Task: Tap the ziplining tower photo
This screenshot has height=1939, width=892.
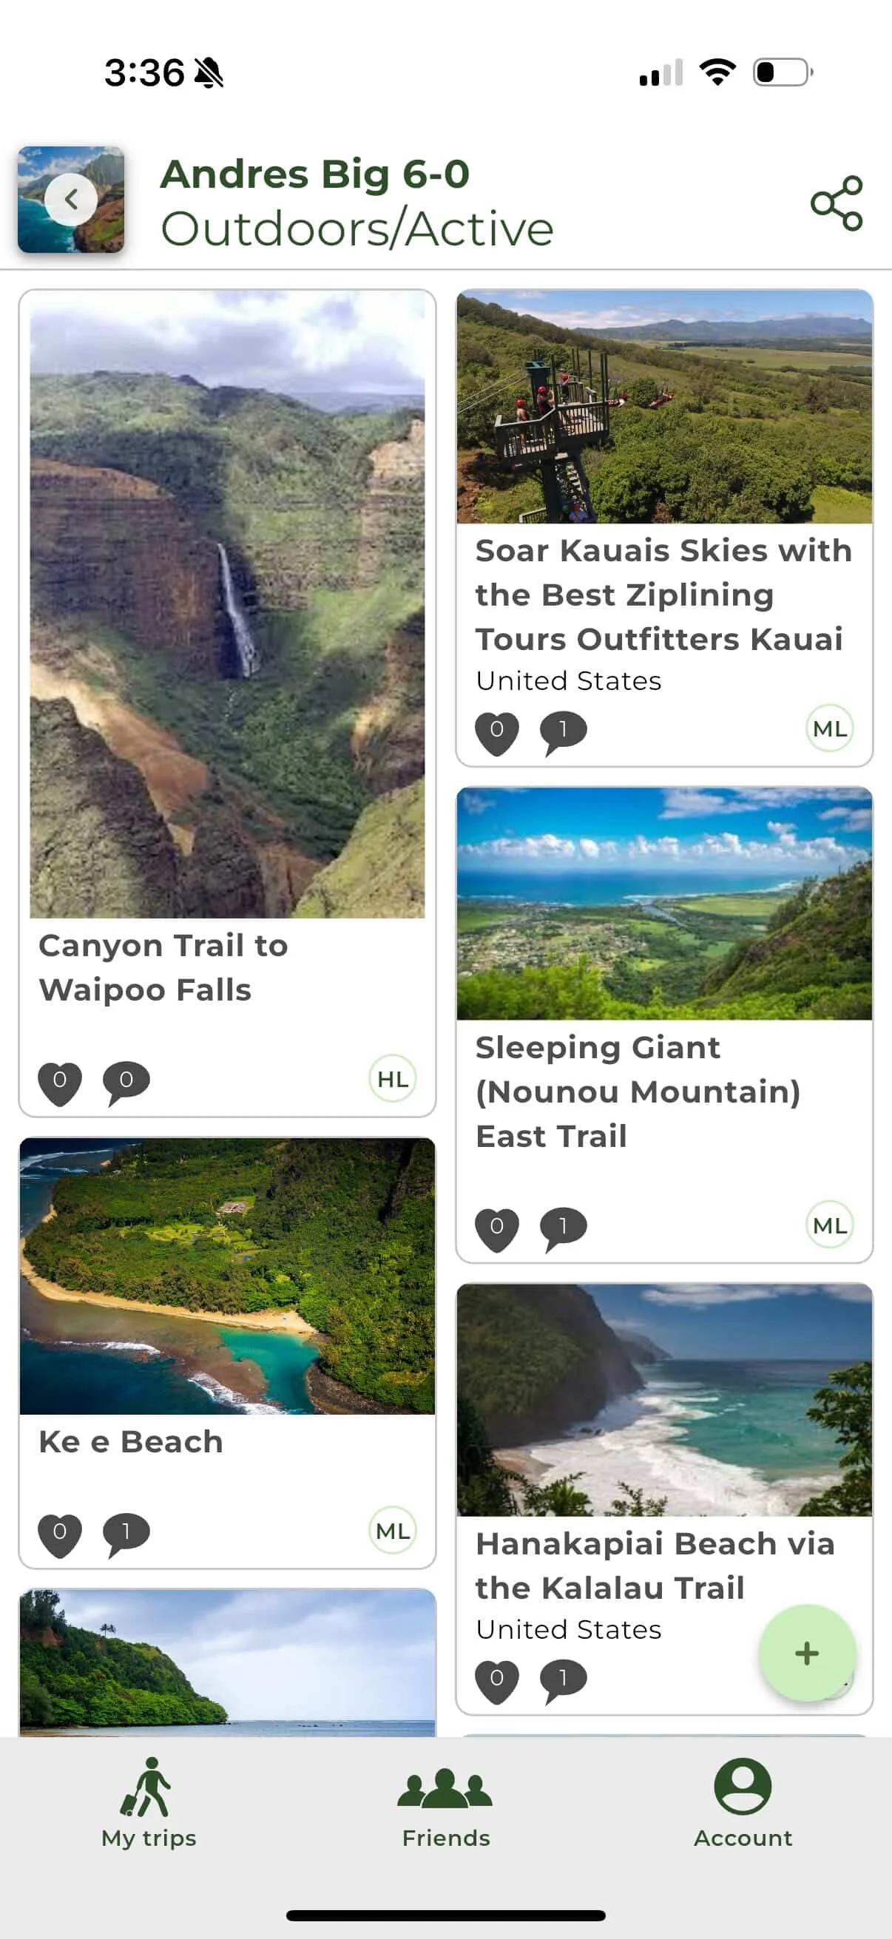Action: [664, 407]
